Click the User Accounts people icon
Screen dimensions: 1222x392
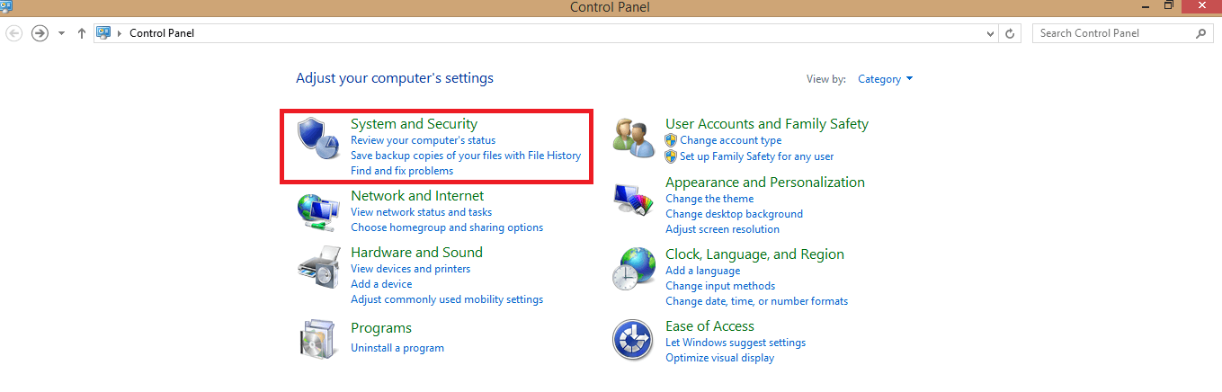coord(633,138)
